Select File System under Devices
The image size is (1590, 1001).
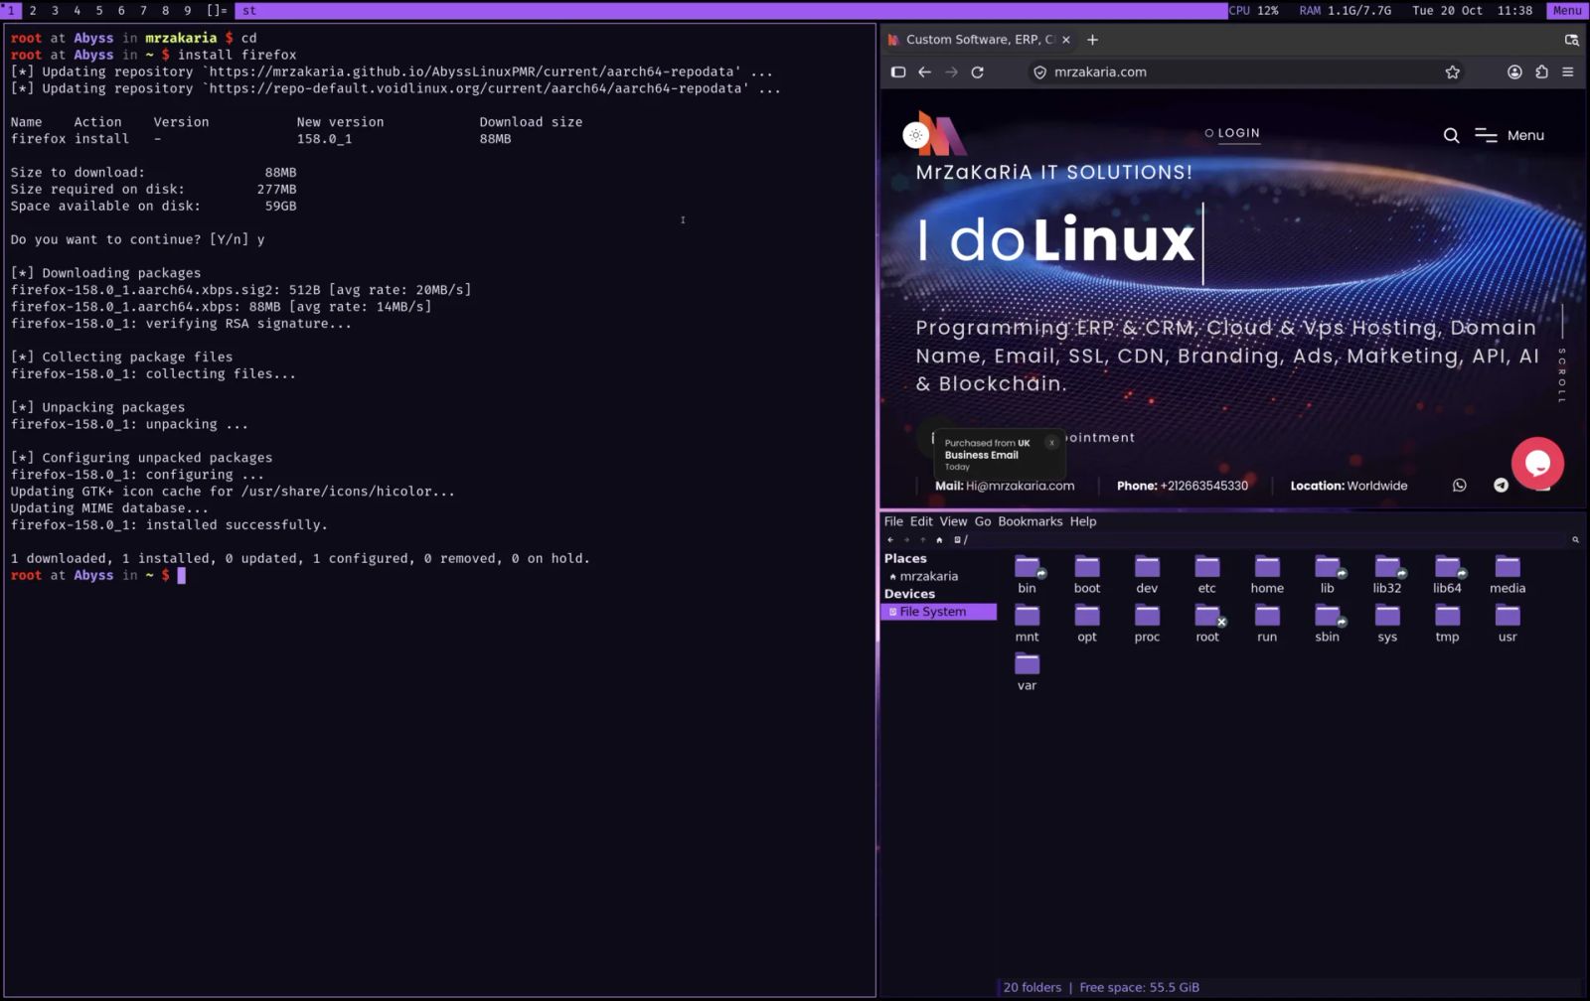[938, 612]
